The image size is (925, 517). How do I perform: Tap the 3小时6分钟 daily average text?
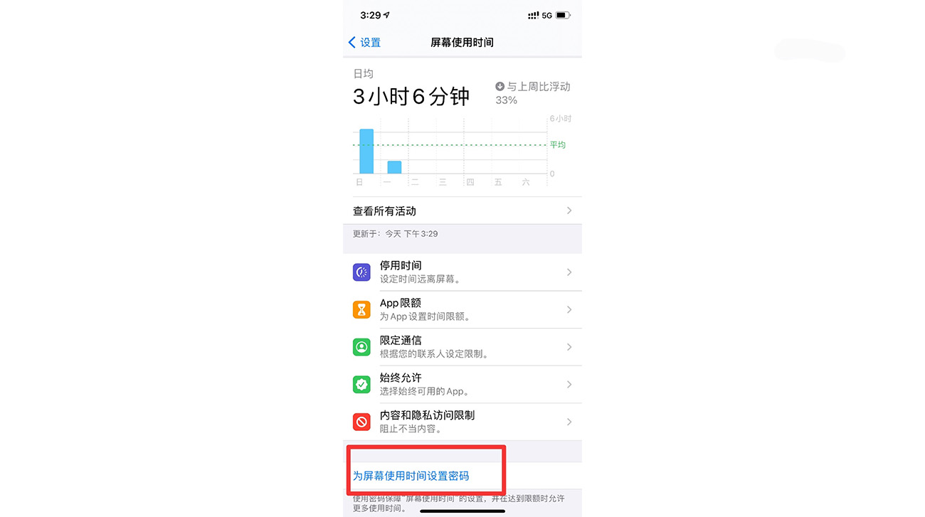pos(411,96)
